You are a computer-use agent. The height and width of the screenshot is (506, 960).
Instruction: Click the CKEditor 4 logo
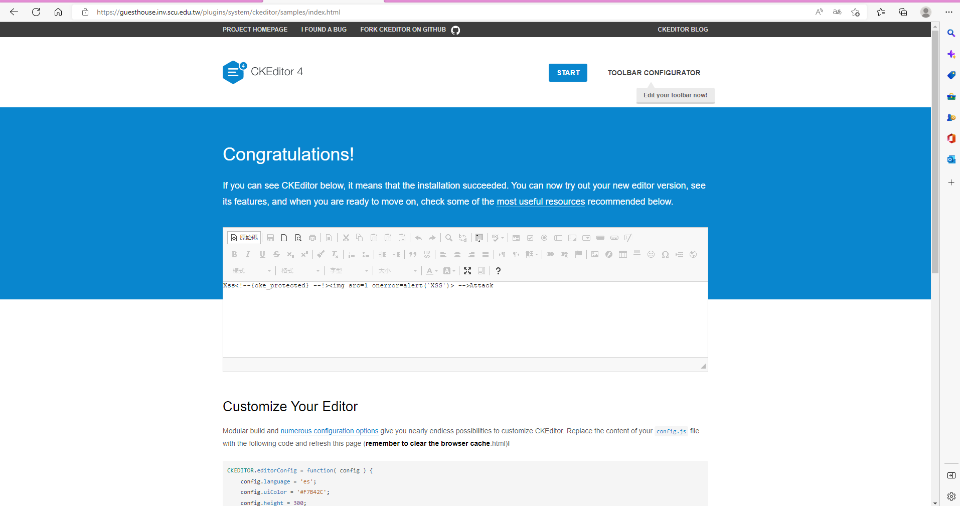coord(263,72)
